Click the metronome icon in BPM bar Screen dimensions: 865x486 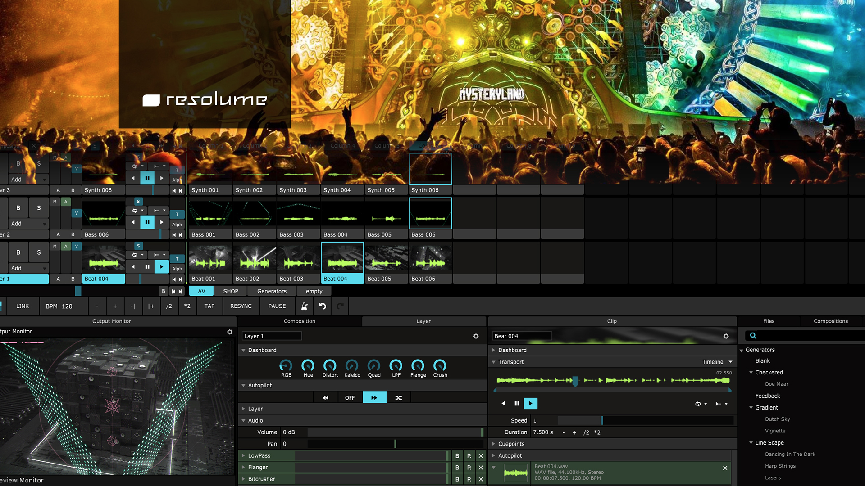click(x=305, y=306)
